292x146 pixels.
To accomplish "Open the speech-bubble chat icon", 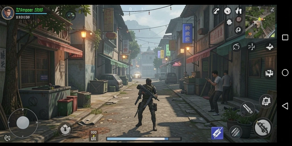I will click(x=236, y=46).
